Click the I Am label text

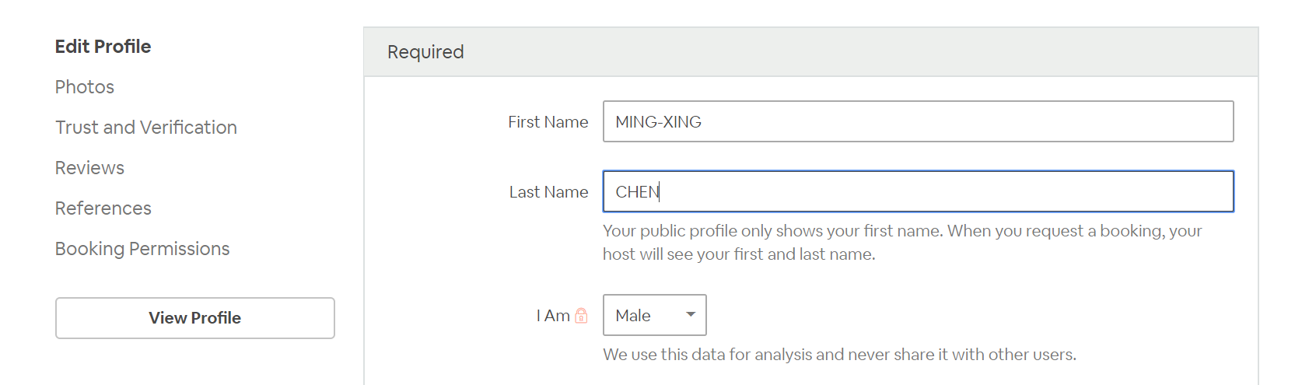tap(553, 316)
